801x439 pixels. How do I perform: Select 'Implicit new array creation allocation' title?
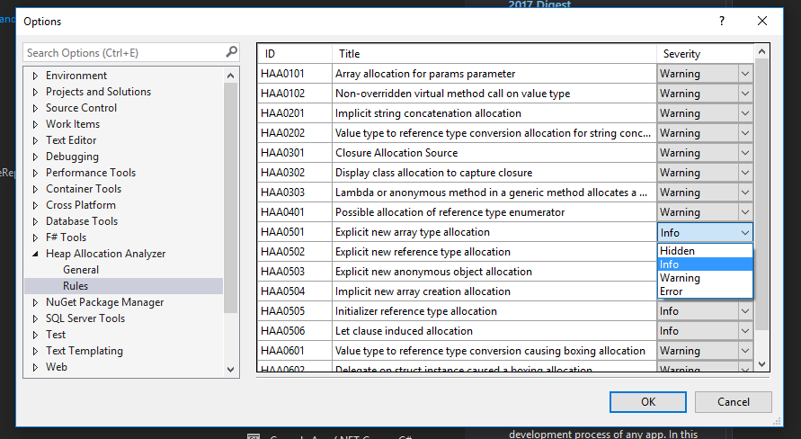coord(494,291)
